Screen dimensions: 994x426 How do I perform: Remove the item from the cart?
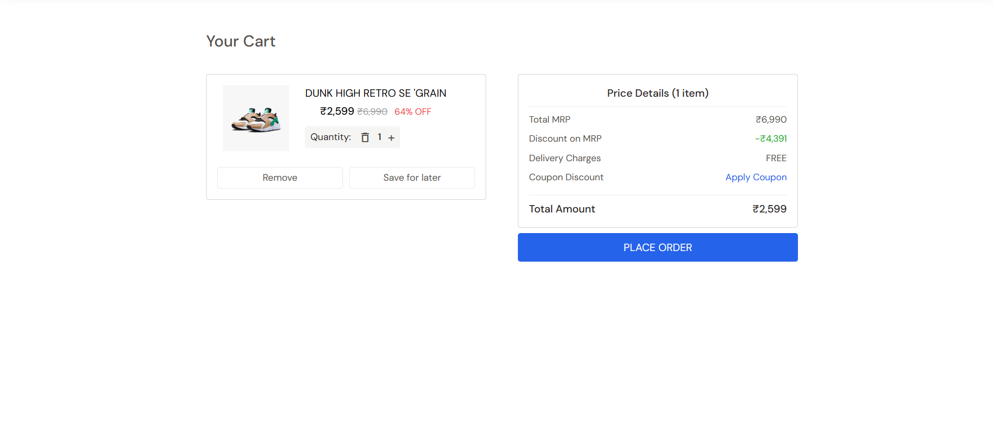point(280,178)
